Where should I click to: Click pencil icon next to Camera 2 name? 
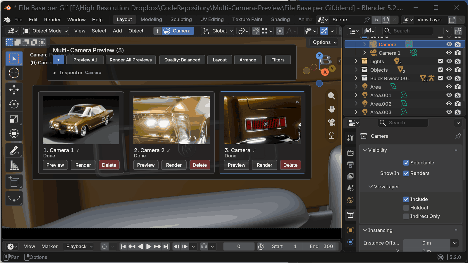[169, 150]
